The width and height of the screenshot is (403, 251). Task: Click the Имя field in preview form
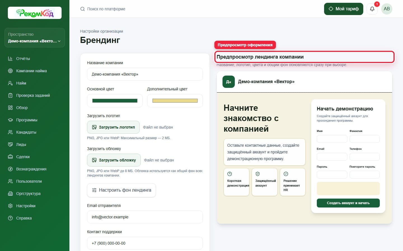332,139
